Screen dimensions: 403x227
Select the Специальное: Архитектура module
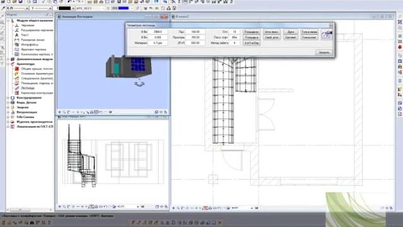(x=37, y=78)
